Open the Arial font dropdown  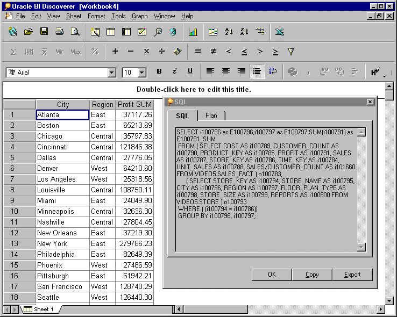(112, 73)
